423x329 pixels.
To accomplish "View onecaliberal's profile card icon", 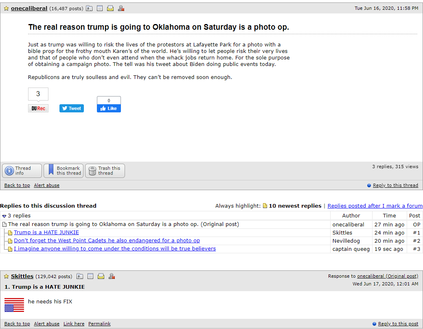I will pos(89,9).
